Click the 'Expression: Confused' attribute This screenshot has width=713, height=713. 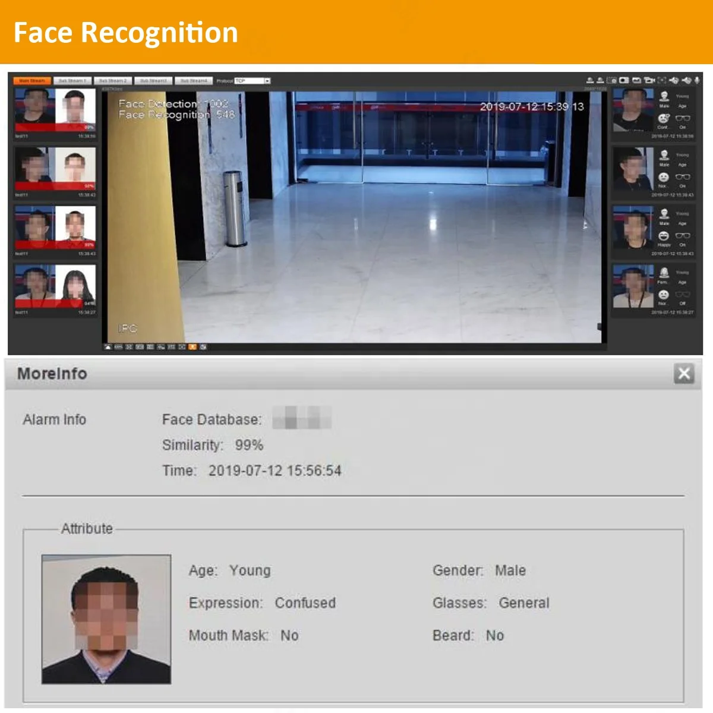262,603
